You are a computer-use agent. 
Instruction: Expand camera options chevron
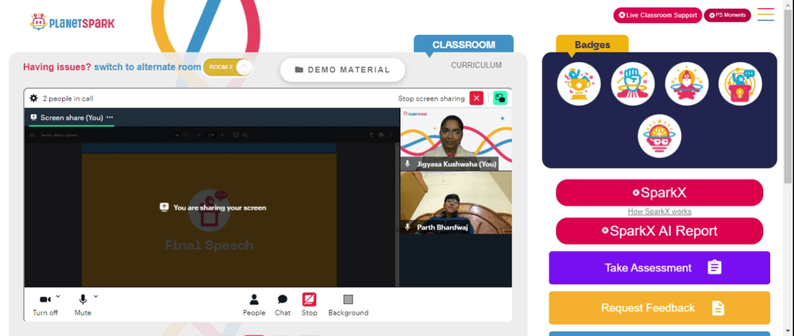coord(58,296)
